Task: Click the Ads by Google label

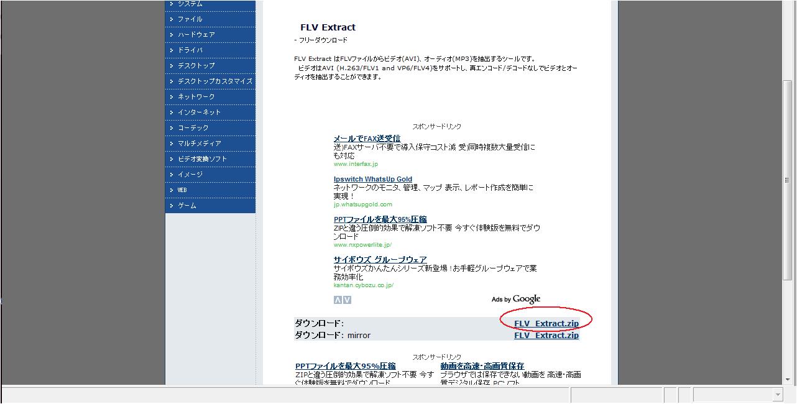Action: coord(516,300)
